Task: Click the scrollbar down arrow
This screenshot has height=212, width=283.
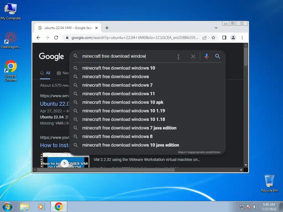Action: (246, 165)
